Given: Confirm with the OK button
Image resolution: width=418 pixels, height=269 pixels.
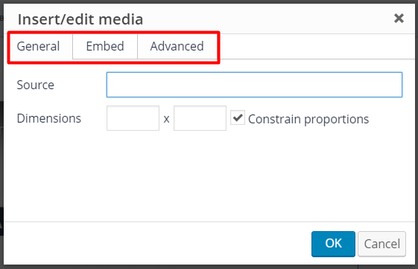Looking at the screenshot, I should (333, 244).
